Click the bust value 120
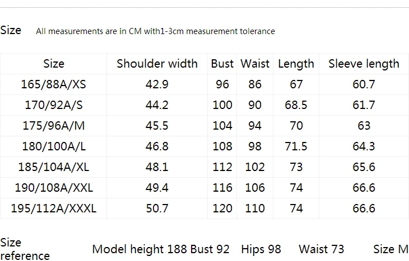Viewport: 409px width, 261px height. pyautogui.click(x=222, y=208)
